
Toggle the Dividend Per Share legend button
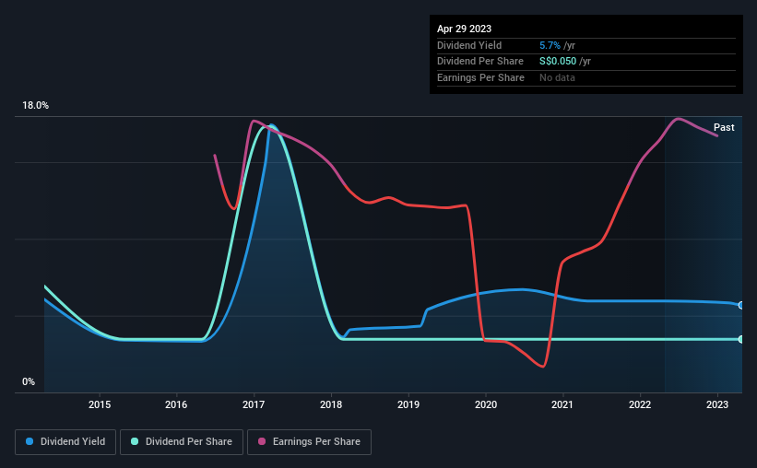pos(182,442)
